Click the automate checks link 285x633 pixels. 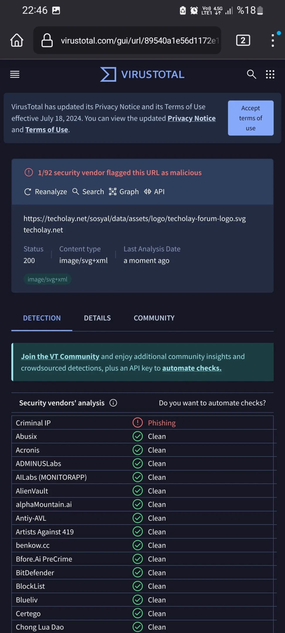pyautogui.click(x=192, y=368)
